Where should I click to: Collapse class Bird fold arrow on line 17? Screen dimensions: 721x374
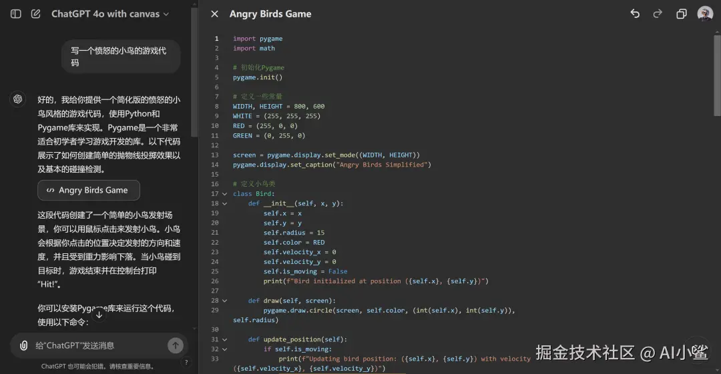[224, 194]
